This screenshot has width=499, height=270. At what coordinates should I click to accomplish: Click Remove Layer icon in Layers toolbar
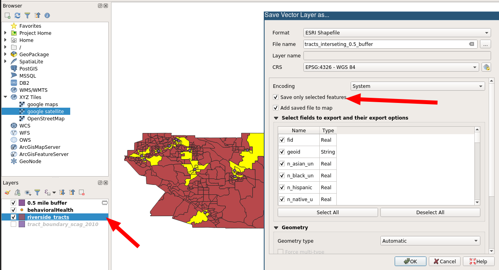[82, 192]
